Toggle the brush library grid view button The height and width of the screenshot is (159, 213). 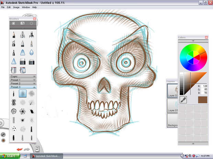(x=23, y=23)
